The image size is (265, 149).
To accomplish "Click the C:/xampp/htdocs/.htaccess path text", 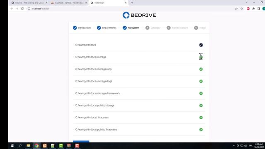I will pyautogui.click(x=92, y=118).
